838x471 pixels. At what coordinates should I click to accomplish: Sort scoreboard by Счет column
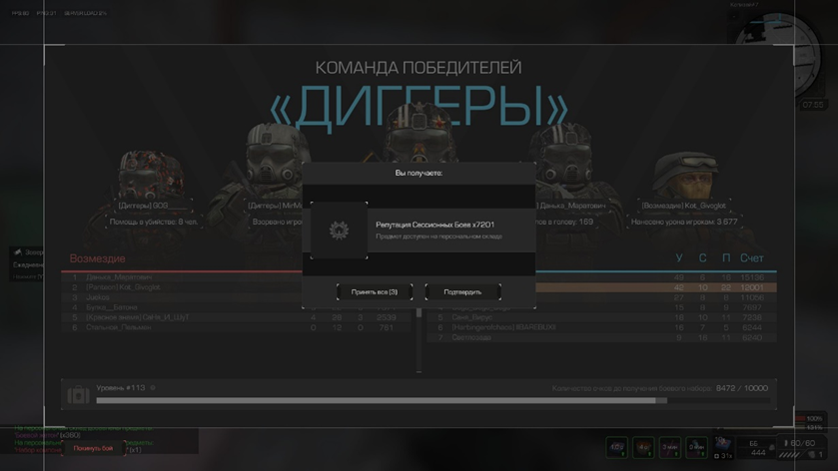pos(751,257)
